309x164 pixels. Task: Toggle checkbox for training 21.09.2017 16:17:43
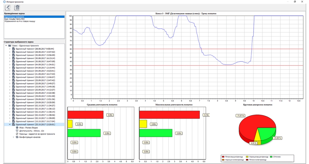(13, 74)
